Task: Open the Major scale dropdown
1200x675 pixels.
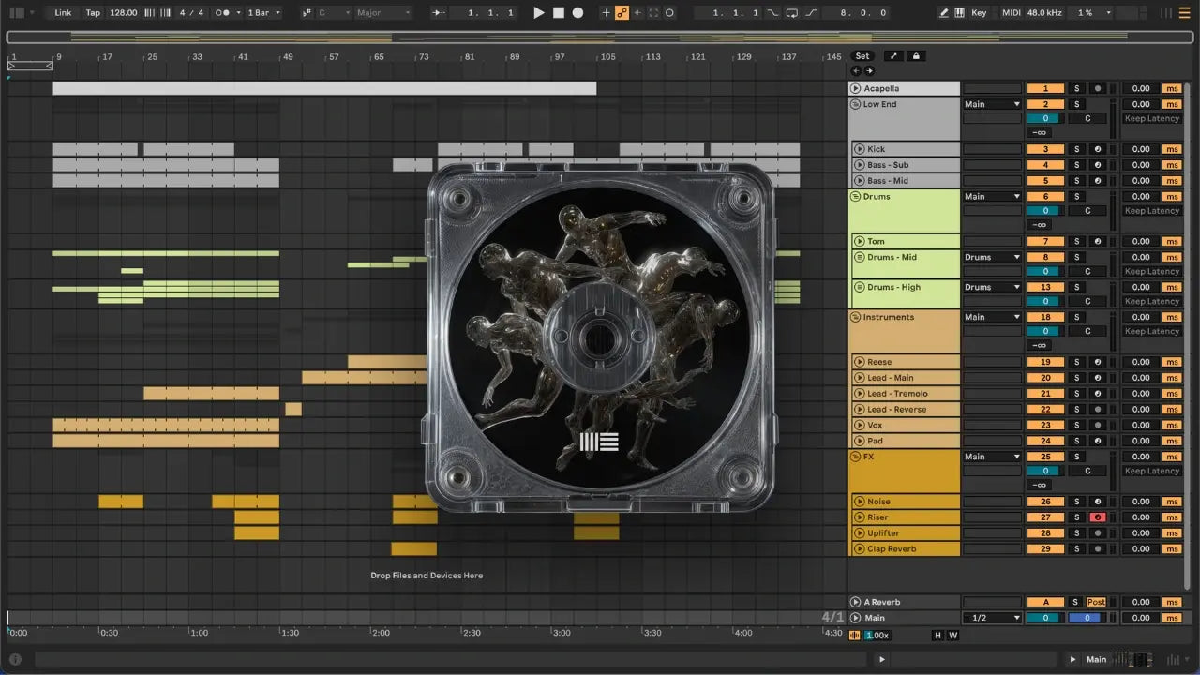Action: tap(382, 13)
